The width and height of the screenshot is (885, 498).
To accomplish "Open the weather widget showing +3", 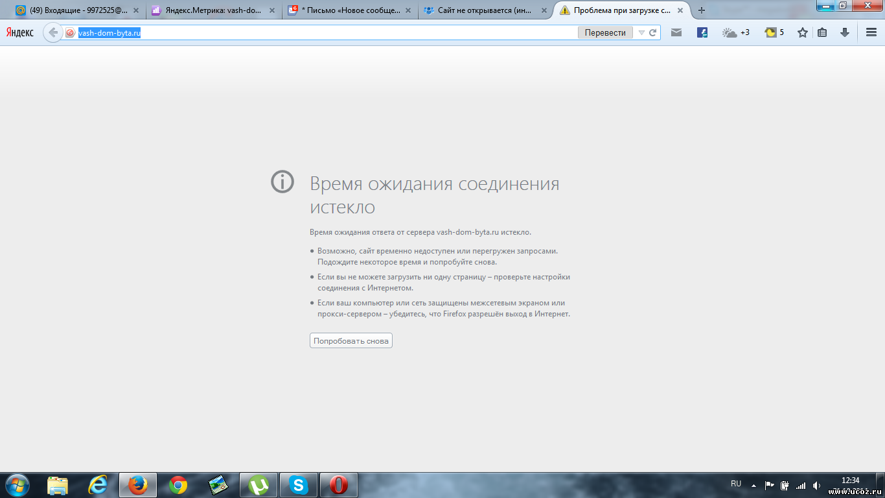I will (x=736, y=32).
